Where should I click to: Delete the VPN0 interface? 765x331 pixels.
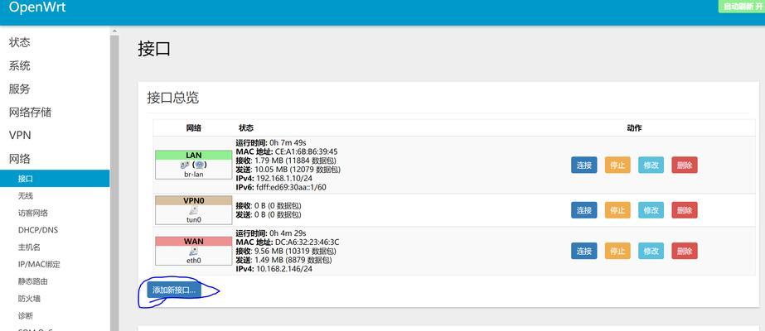(x=685, y=210)
